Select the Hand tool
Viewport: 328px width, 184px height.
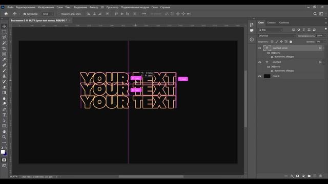[x=4, y=131]
